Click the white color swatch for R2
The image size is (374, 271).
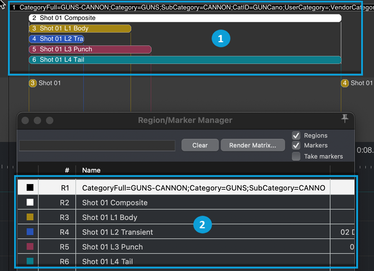[30, 203]
